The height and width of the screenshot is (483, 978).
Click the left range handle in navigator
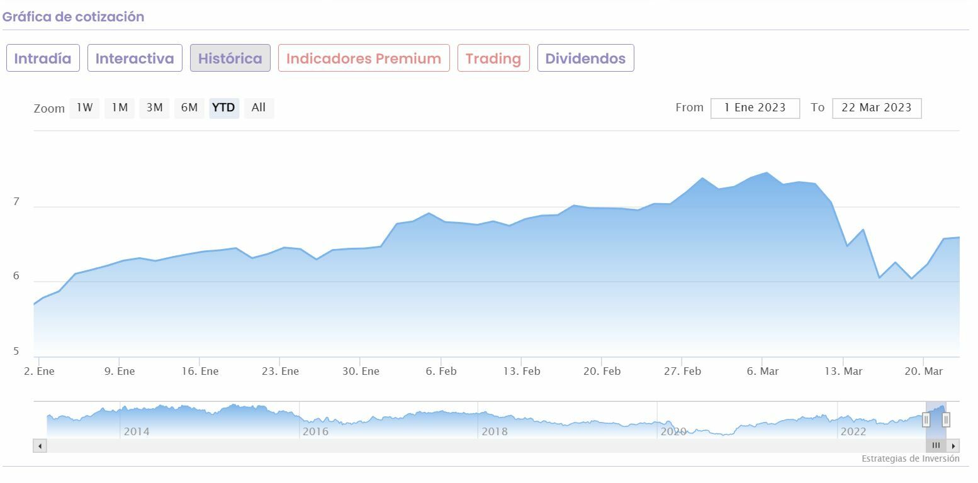pyautogui.click(x=926, y=419)
